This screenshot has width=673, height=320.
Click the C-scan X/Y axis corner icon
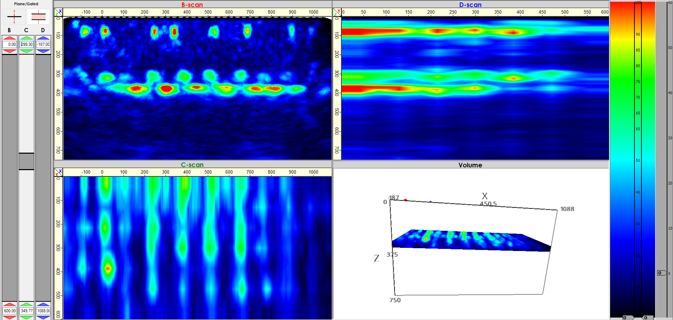58,172
